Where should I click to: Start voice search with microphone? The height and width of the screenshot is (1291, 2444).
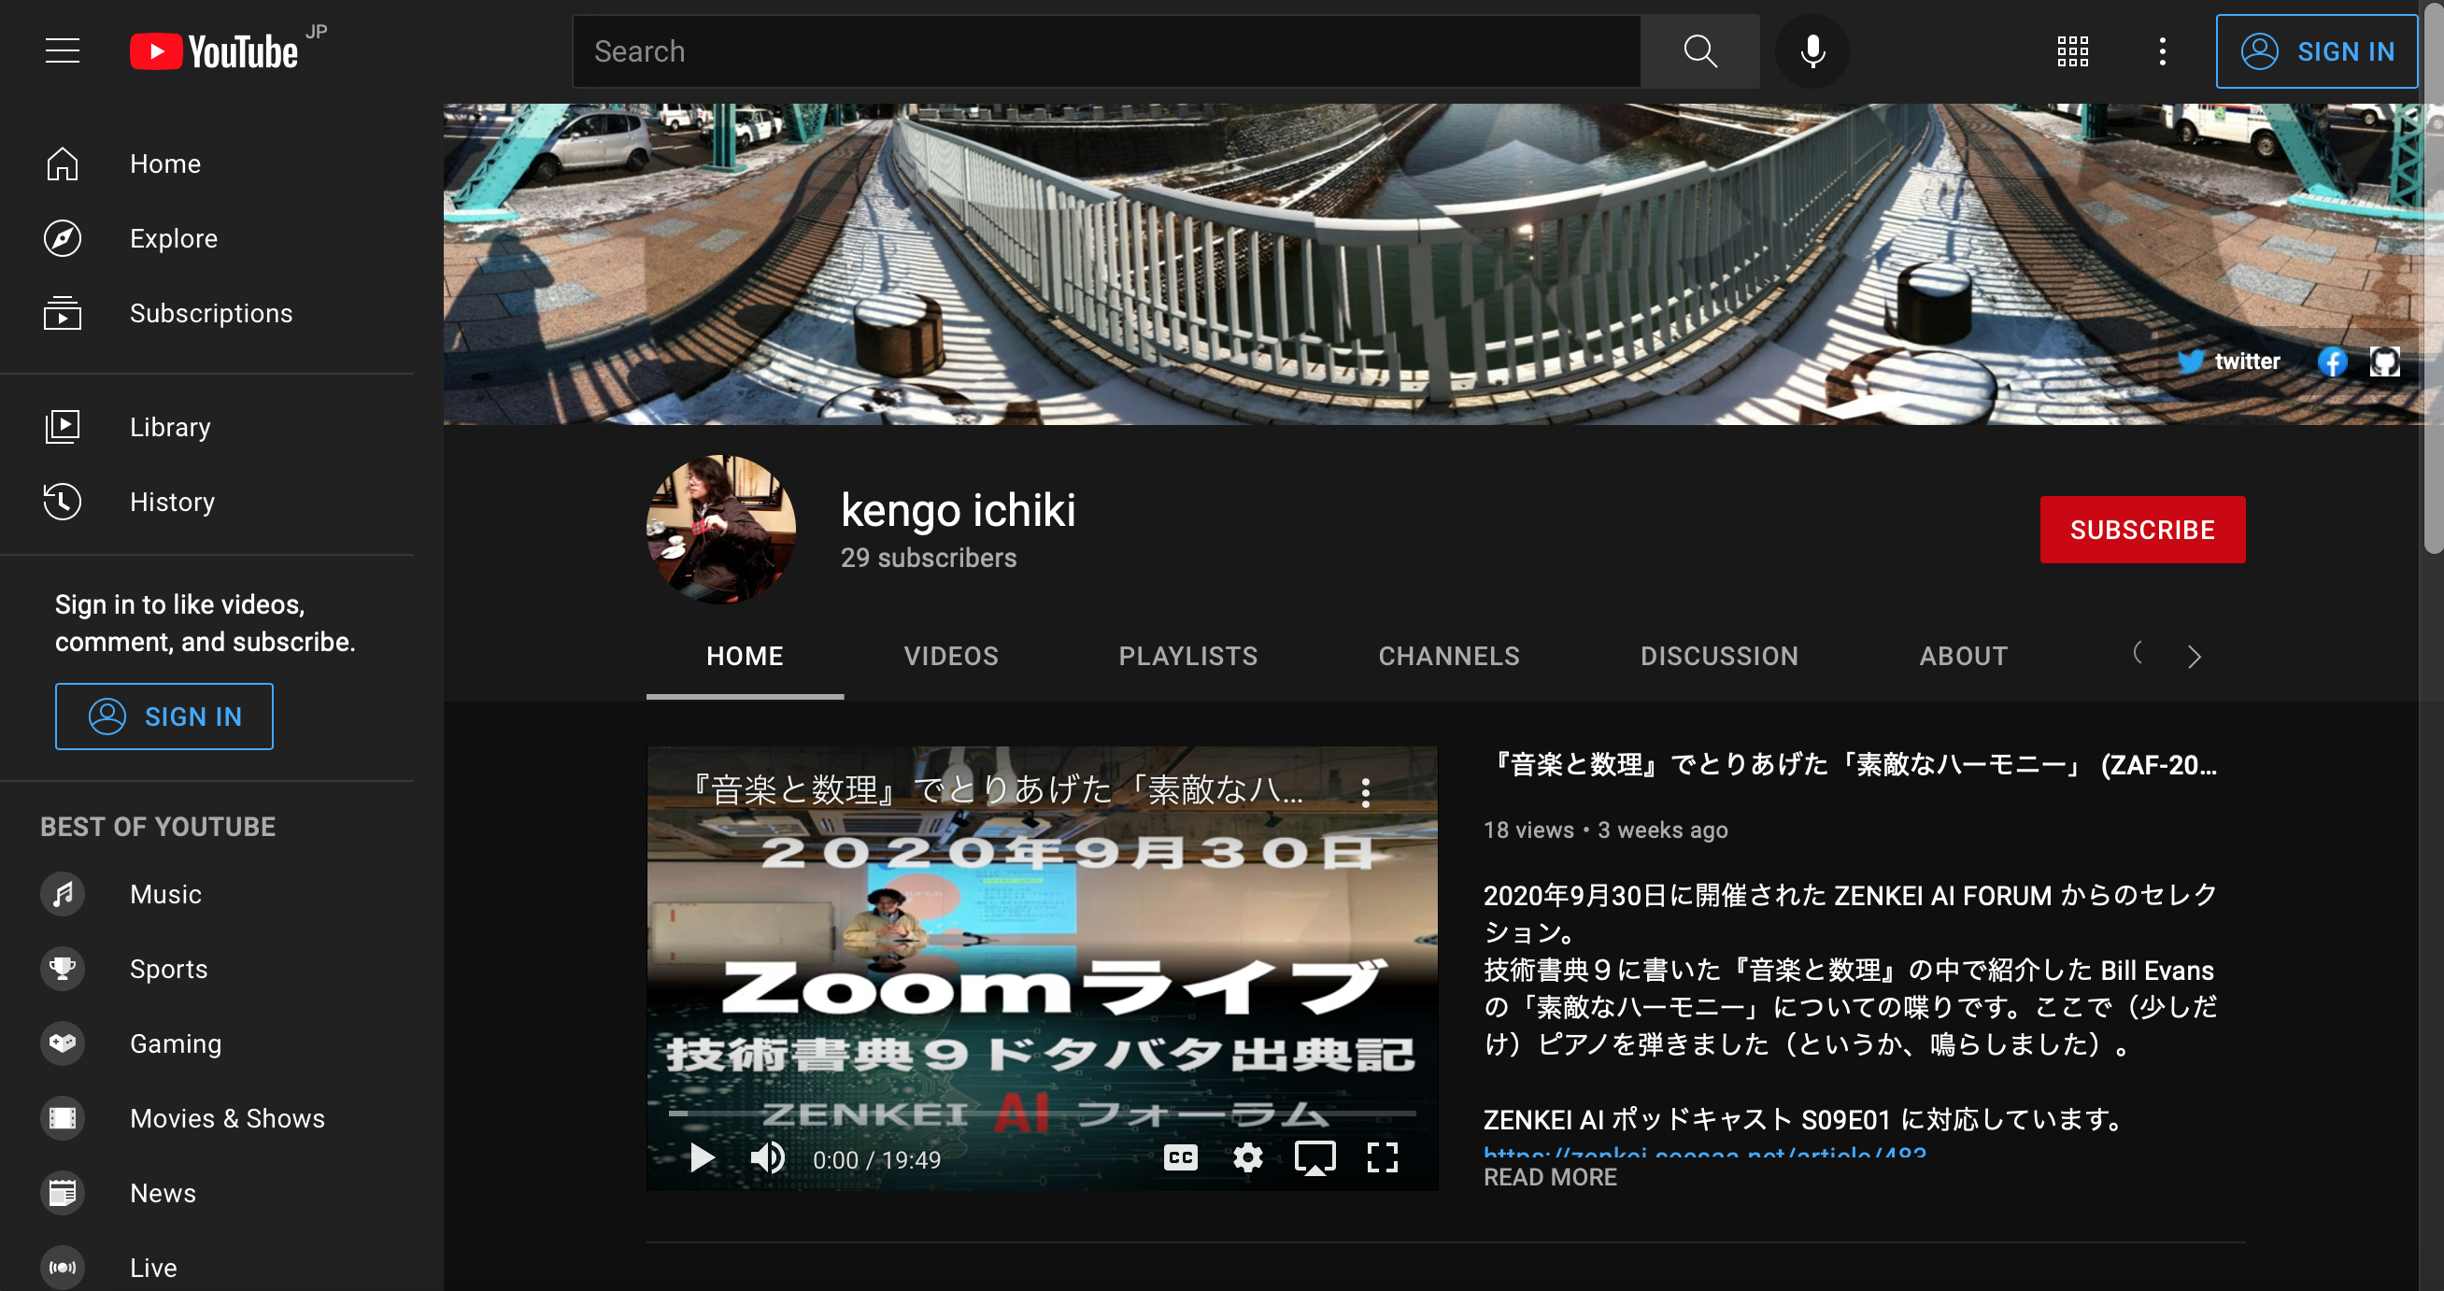click(x=1812, y=51)
